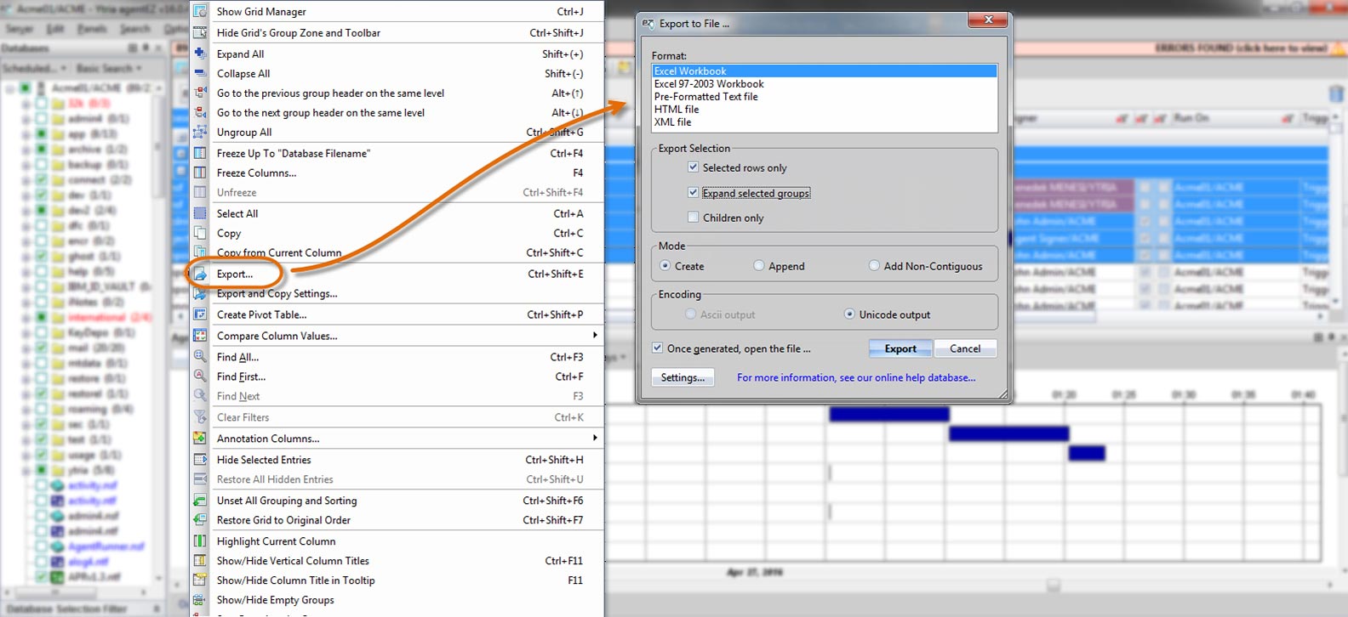Toggle Expand selected groups checkbox
This screenshot has width=1348, height=617.
693,193
